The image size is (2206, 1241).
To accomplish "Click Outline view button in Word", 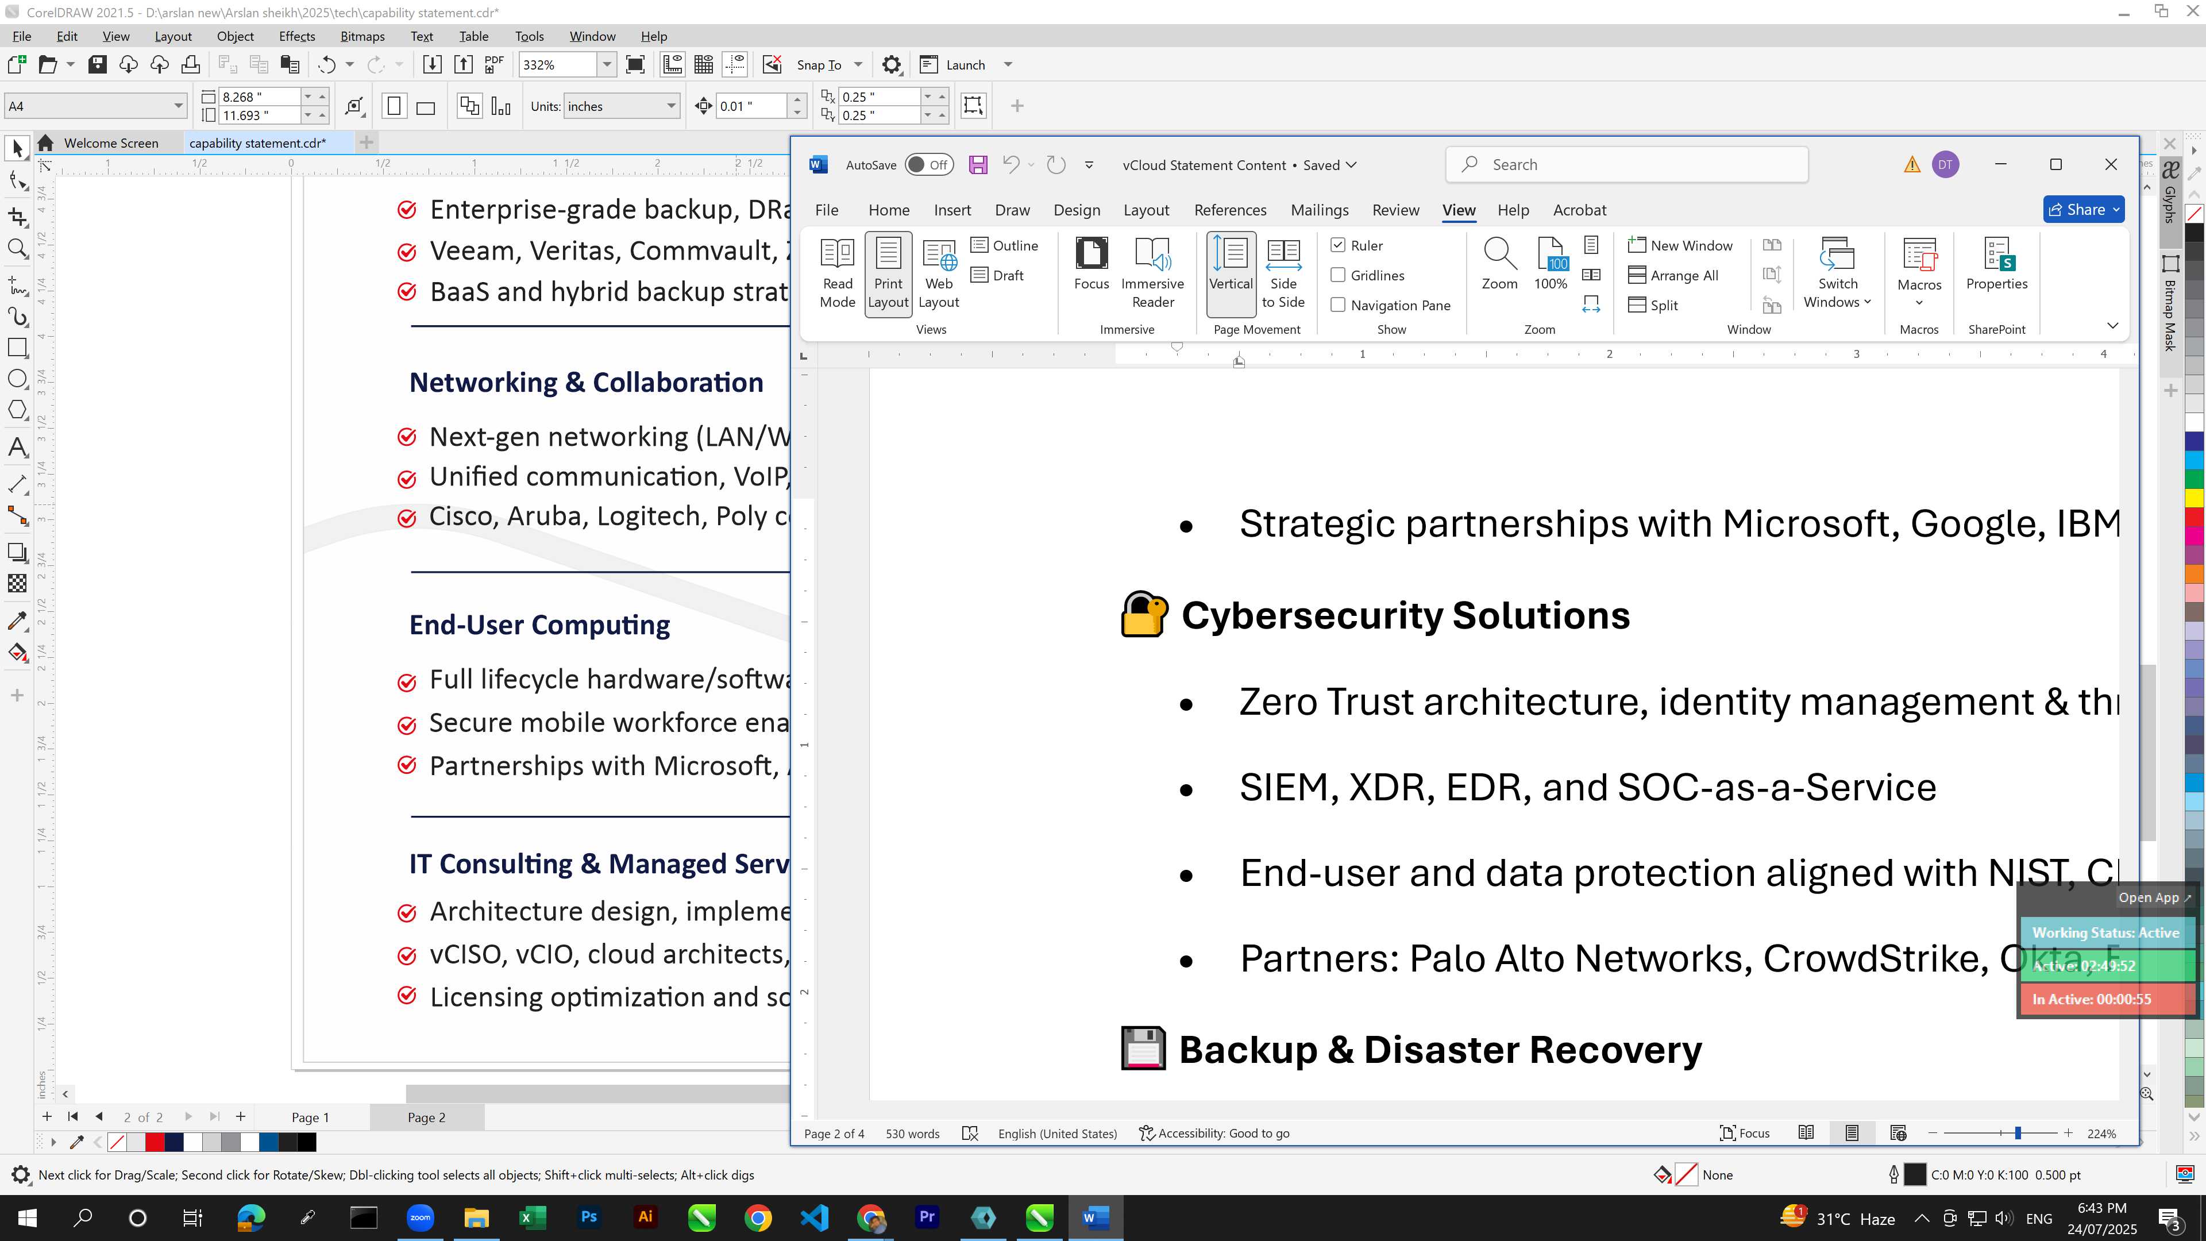I will click(1005, 245).
